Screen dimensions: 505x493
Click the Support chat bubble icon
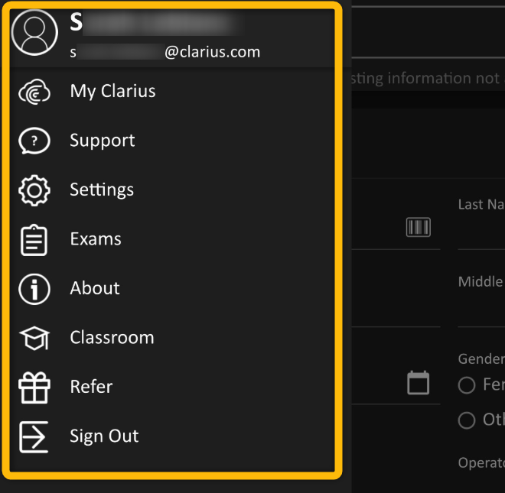34,141
